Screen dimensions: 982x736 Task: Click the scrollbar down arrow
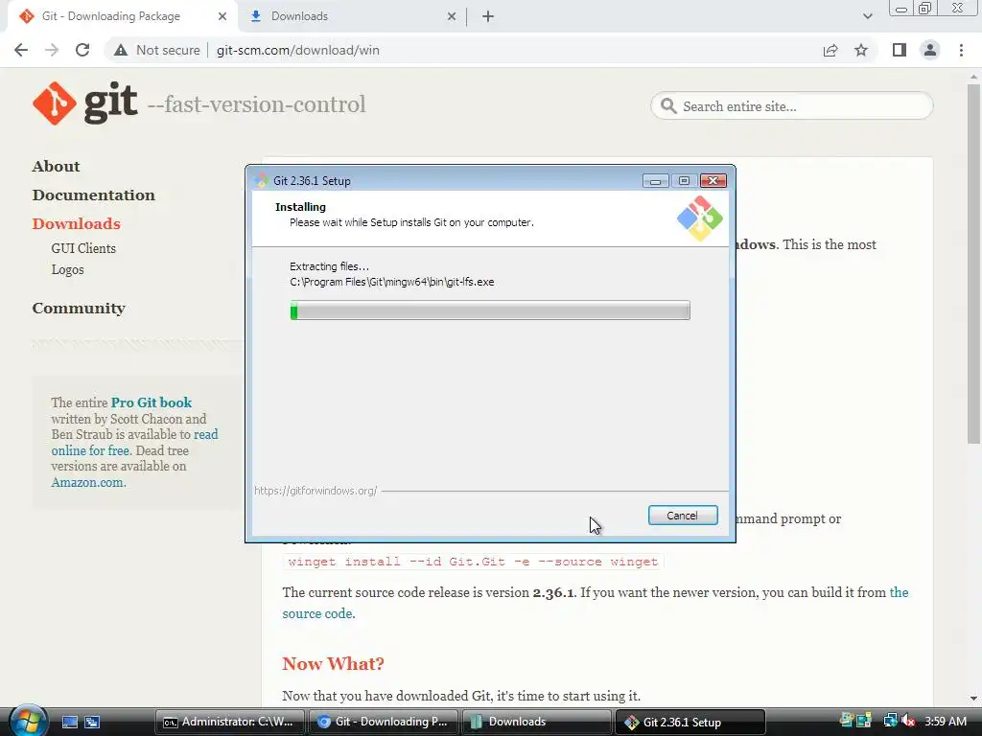tap(973, 698)
